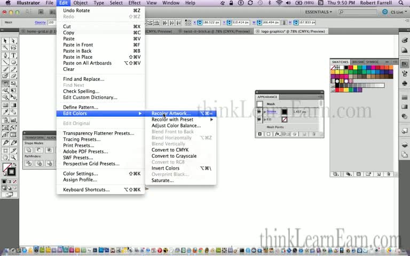This screenshot has width=410, height=256.
Task: Open Layers panel icon in right dock
Action: [x=405, y=145]
